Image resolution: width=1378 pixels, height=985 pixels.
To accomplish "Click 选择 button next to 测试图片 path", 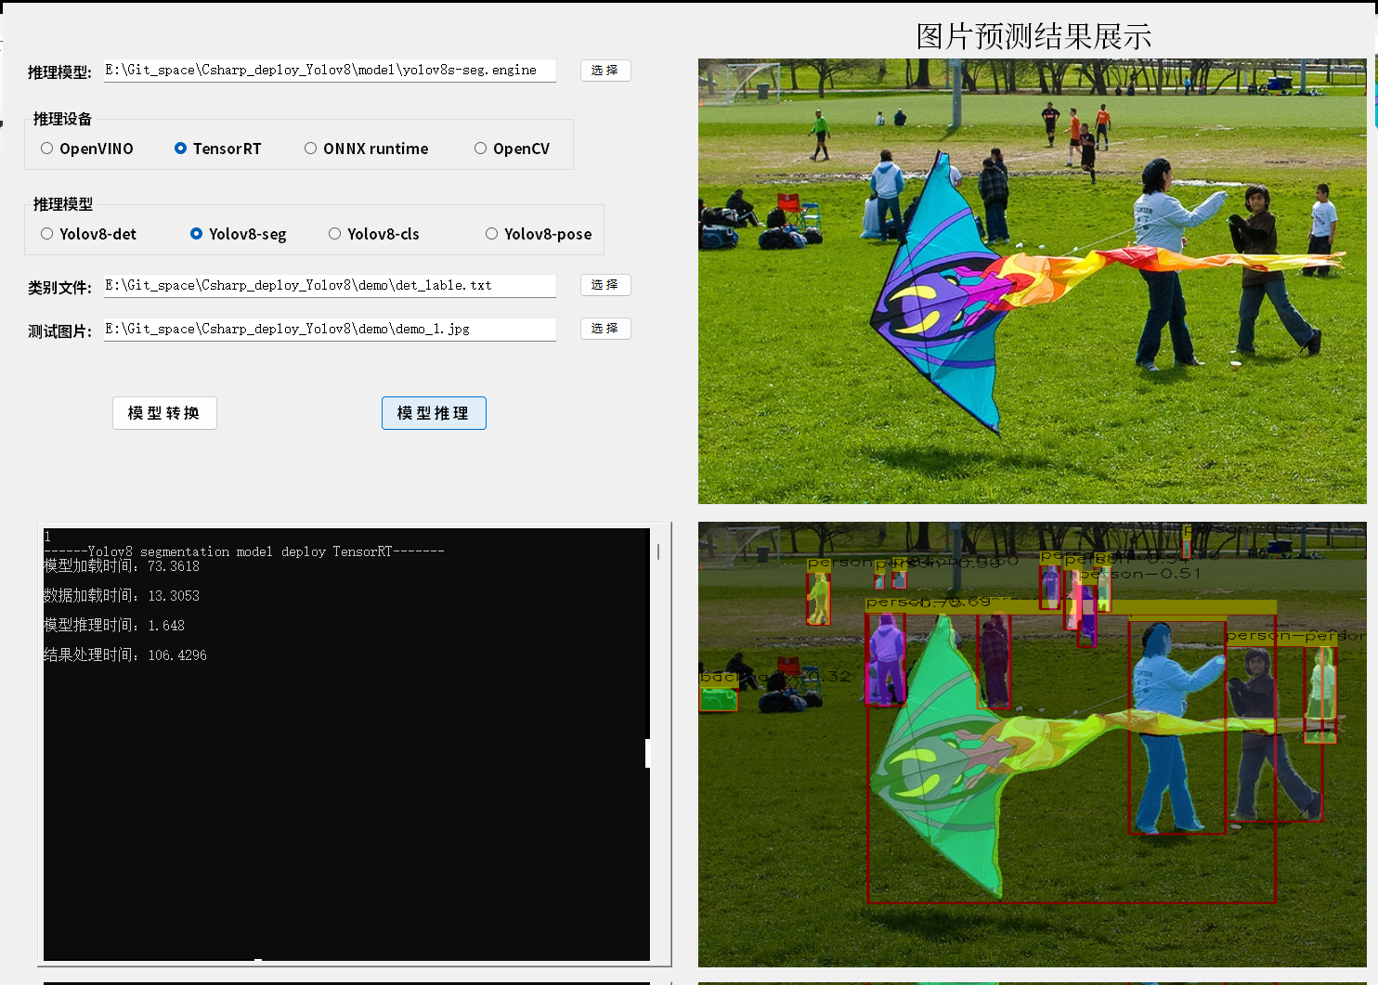I will tap(605, 329).
